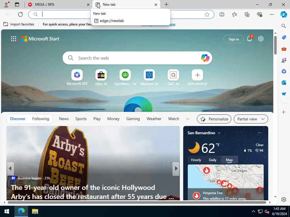
Task: Click the page vertical scrollbar thumb
Action: pyautogui.click(x=275, y=45)
